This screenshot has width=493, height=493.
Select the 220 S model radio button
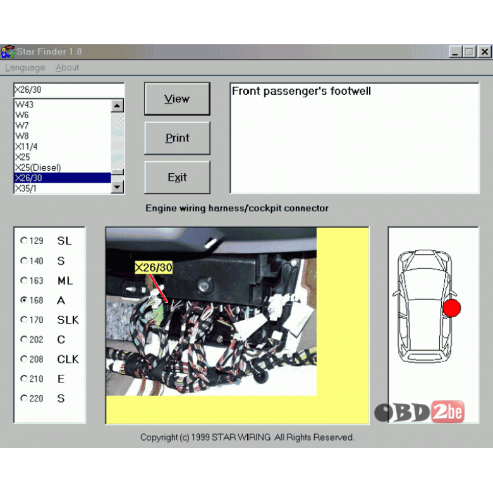click(24, 398)
